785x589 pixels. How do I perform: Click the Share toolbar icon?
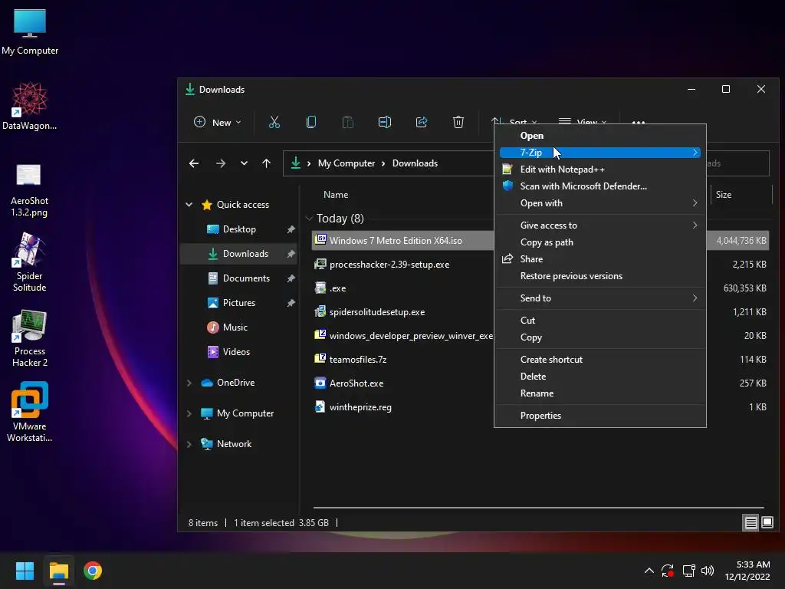point(422,122)
